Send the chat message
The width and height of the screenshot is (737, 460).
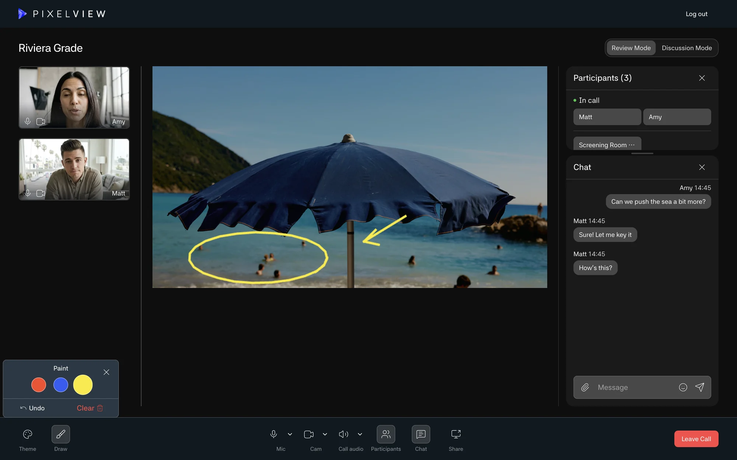(699, 387)
